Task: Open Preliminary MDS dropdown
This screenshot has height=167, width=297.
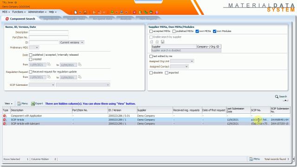Action: [34, 47]
